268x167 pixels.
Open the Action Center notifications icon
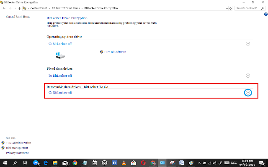pyautogui.click(x=262, y=163)
